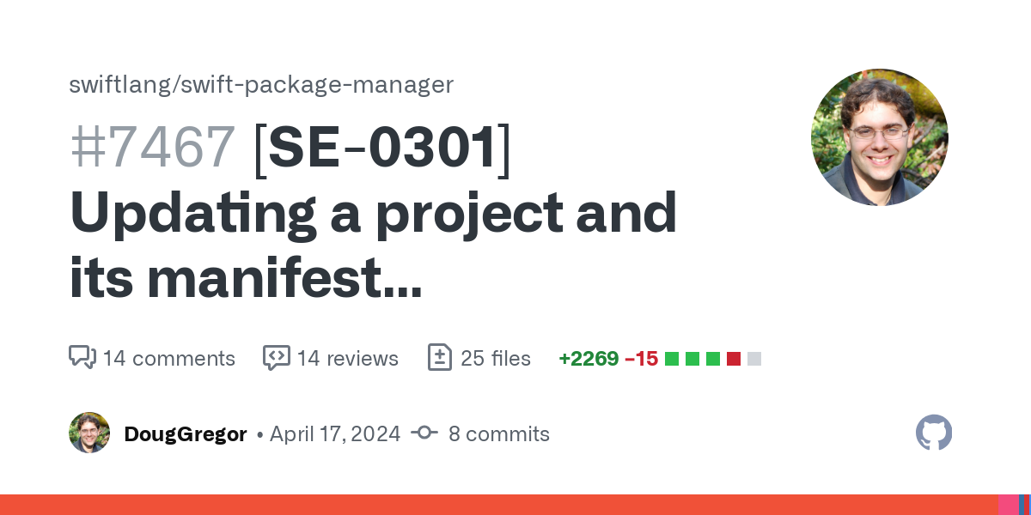Click the DougGregor username

tap(186, 434)
